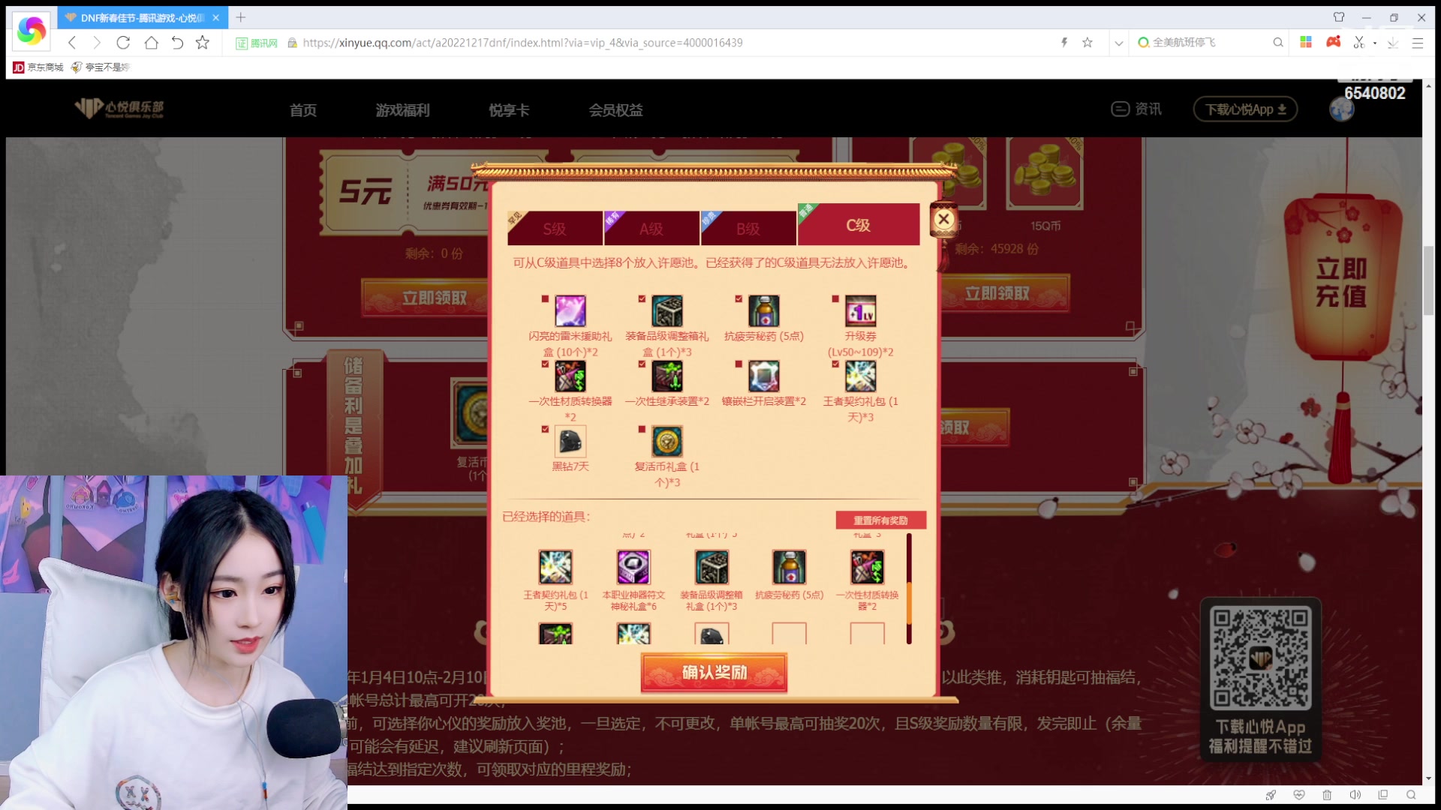Click the 一次性继承装置 item icon
Screen dimensions: 1441x810
click(667, 376)
